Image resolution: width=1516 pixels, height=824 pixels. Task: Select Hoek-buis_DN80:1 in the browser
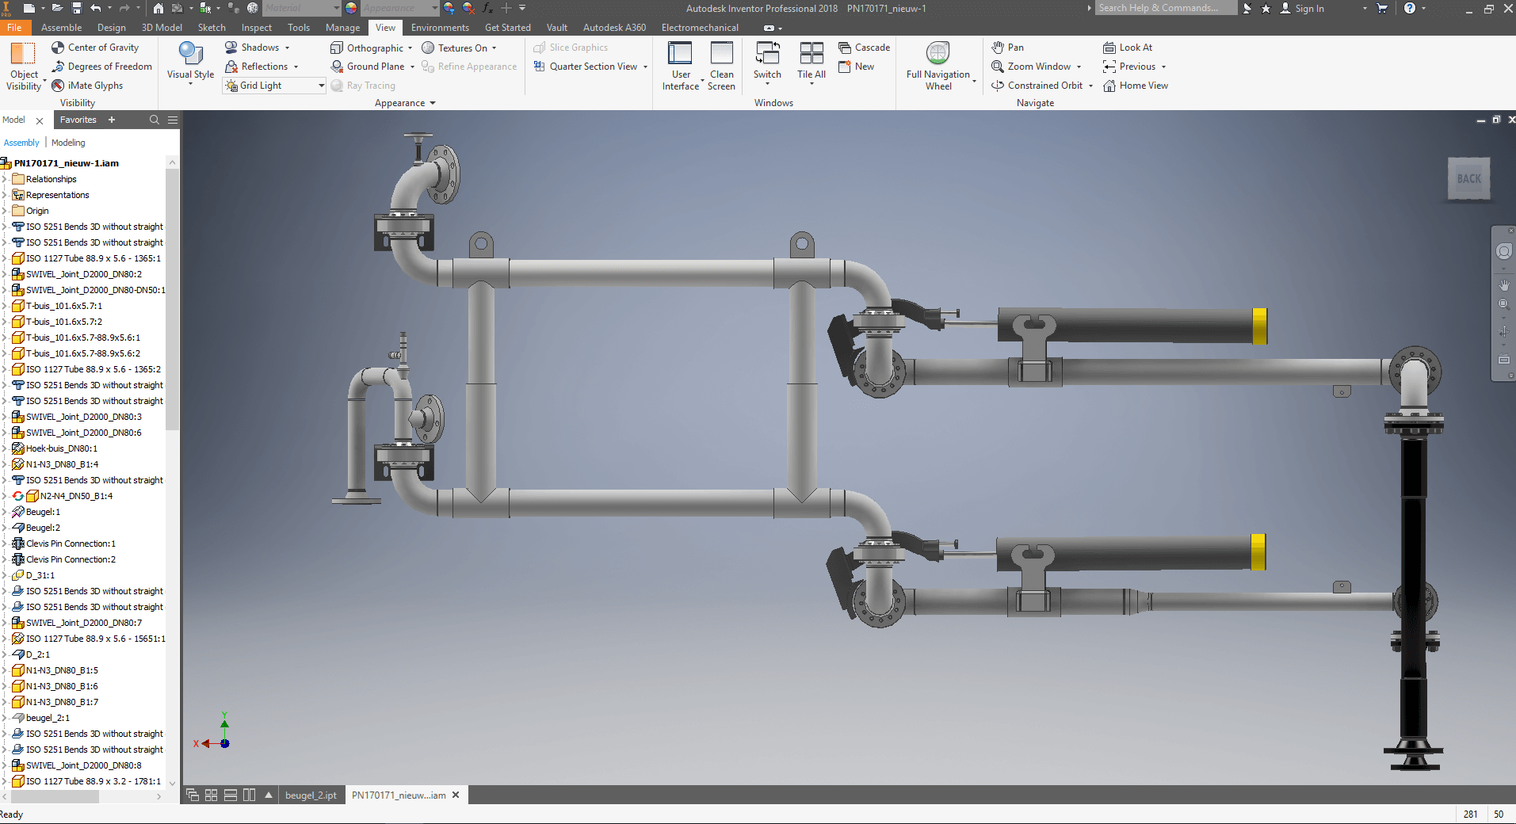click(x=62, y=448)
